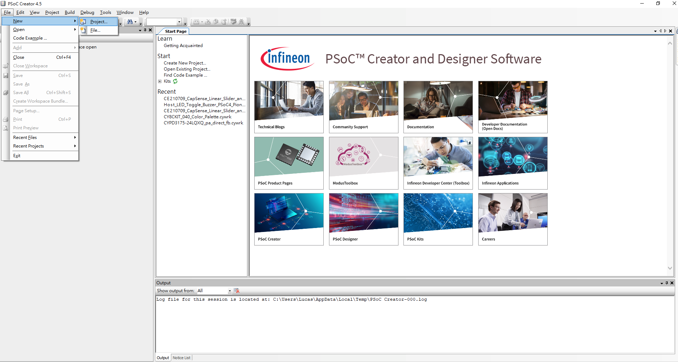Click the Kits refresh green icon

click(175, 81)
